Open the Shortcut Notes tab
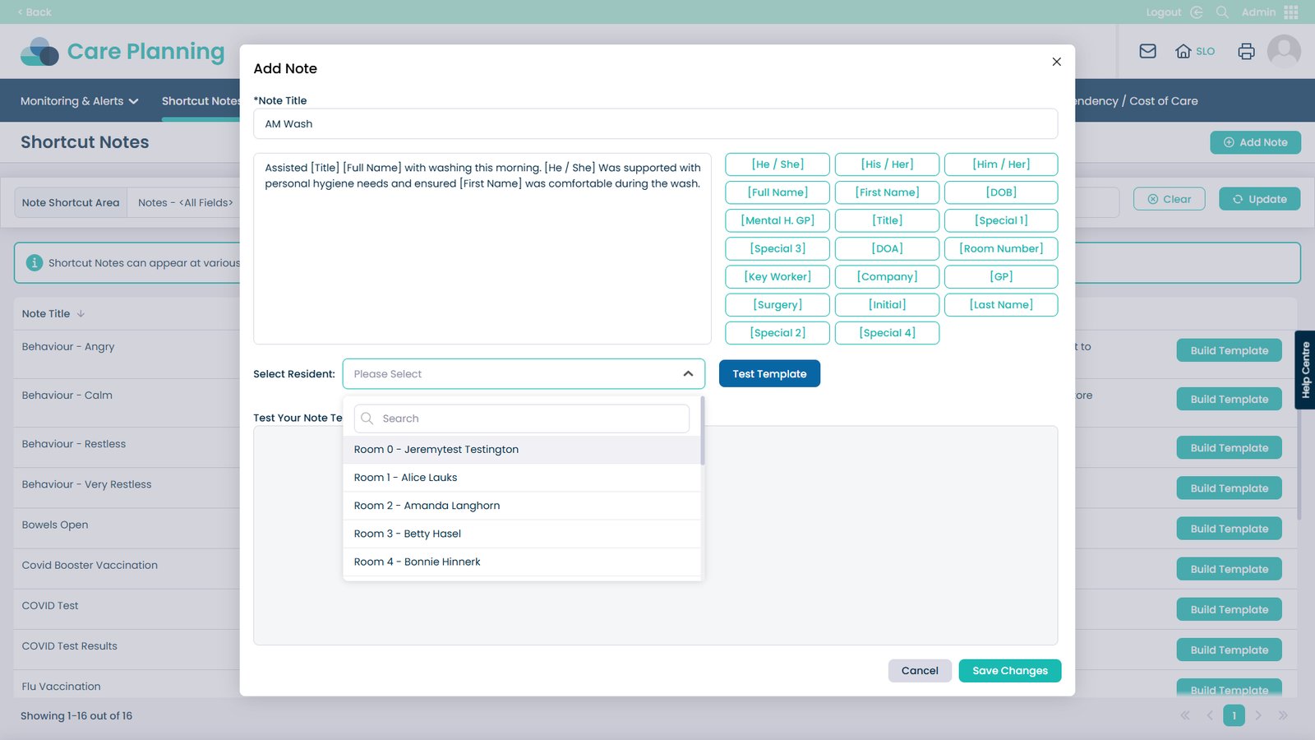Image resolution: width=1315 pixels, height=740 pixels. tap(201, 101)
